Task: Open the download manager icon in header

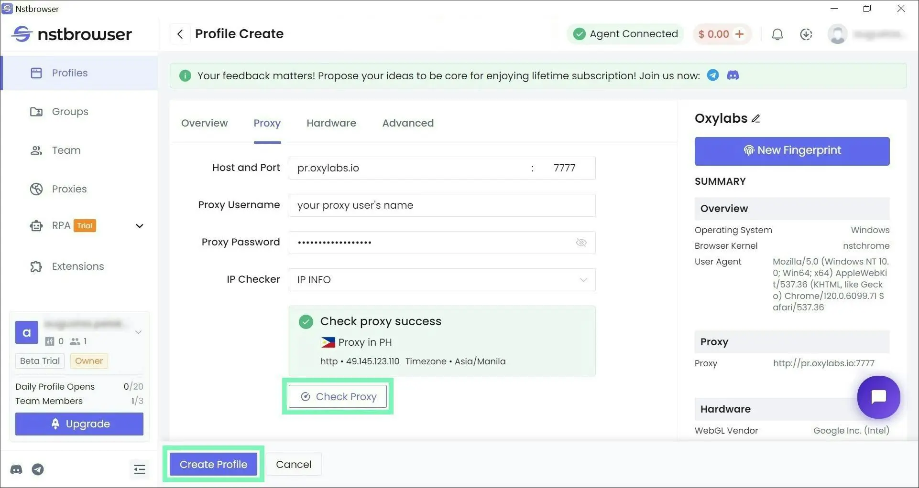Action: tap(806, 34)
